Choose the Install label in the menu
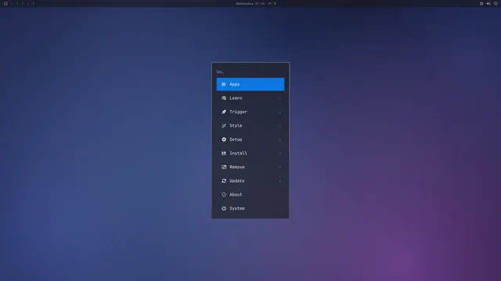The height and width of the screenshot is (281, 501). pos(238,153)
